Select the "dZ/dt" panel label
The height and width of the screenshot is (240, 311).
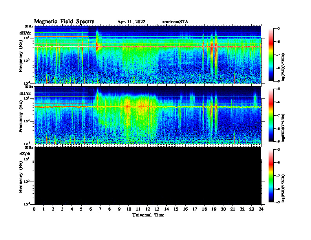[25, 154]
